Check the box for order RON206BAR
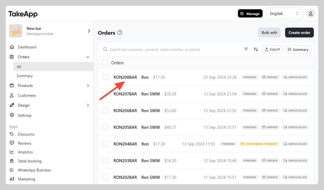324x190 pixels. coord(105,111)
